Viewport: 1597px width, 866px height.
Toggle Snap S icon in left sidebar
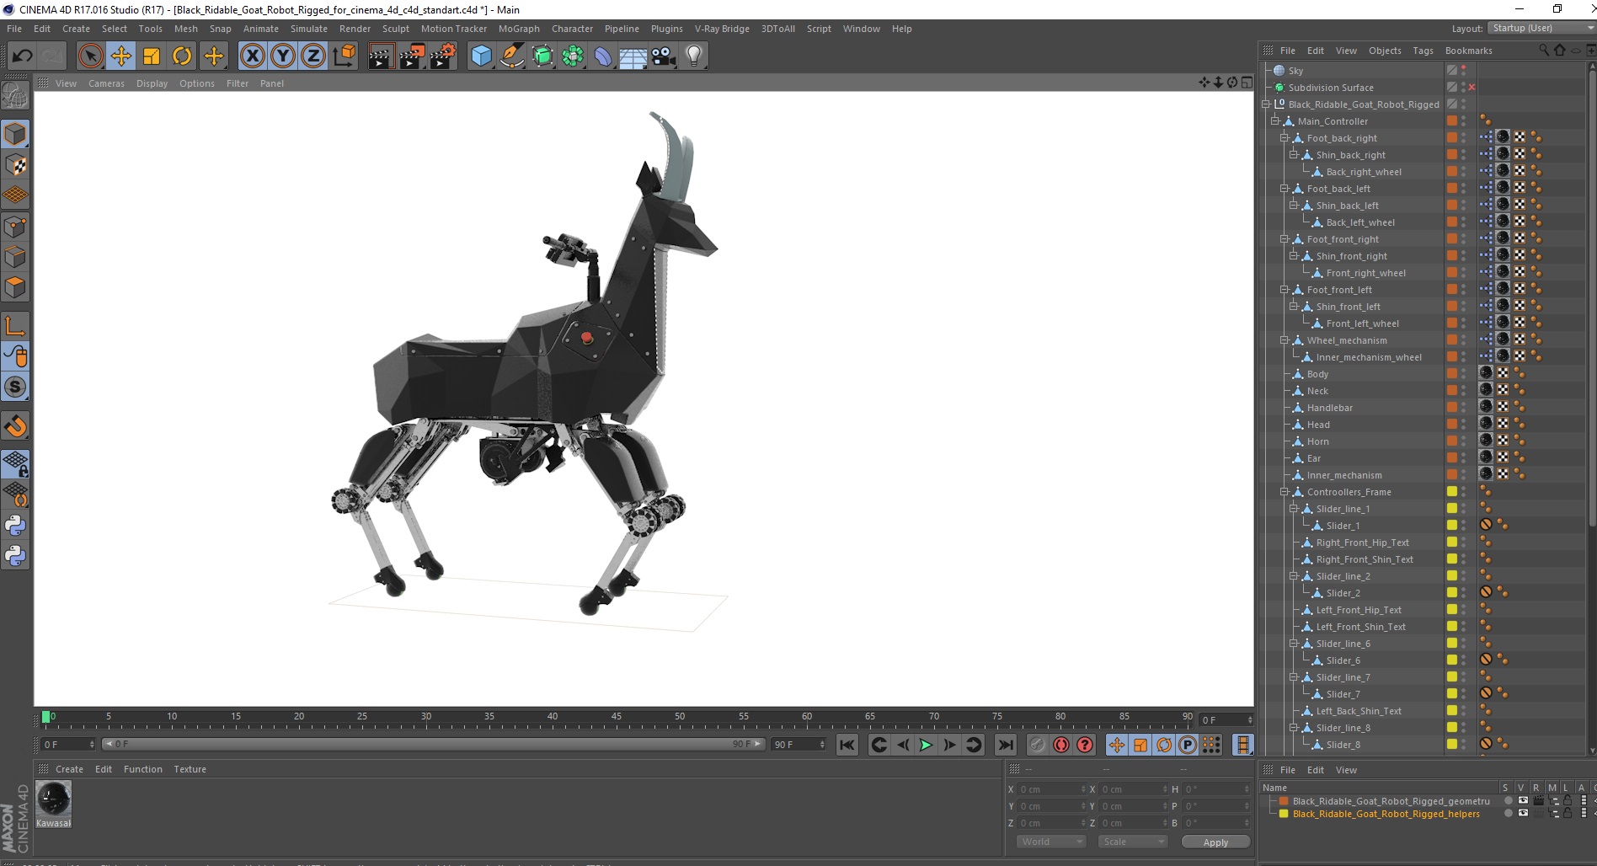pos(15,387)
